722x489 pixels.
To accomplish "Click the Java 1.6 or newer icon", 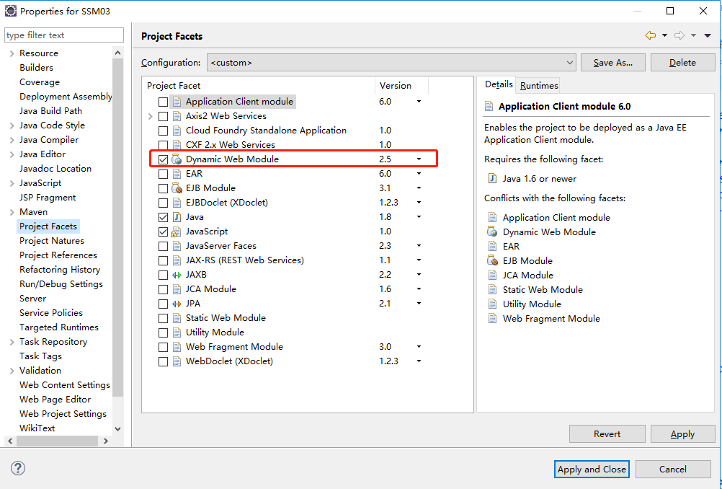I will pos(492,178).
